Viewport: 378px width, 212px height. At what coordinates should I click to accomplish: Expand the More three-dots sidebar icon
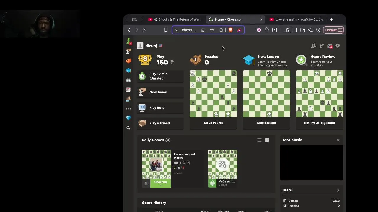128,109
